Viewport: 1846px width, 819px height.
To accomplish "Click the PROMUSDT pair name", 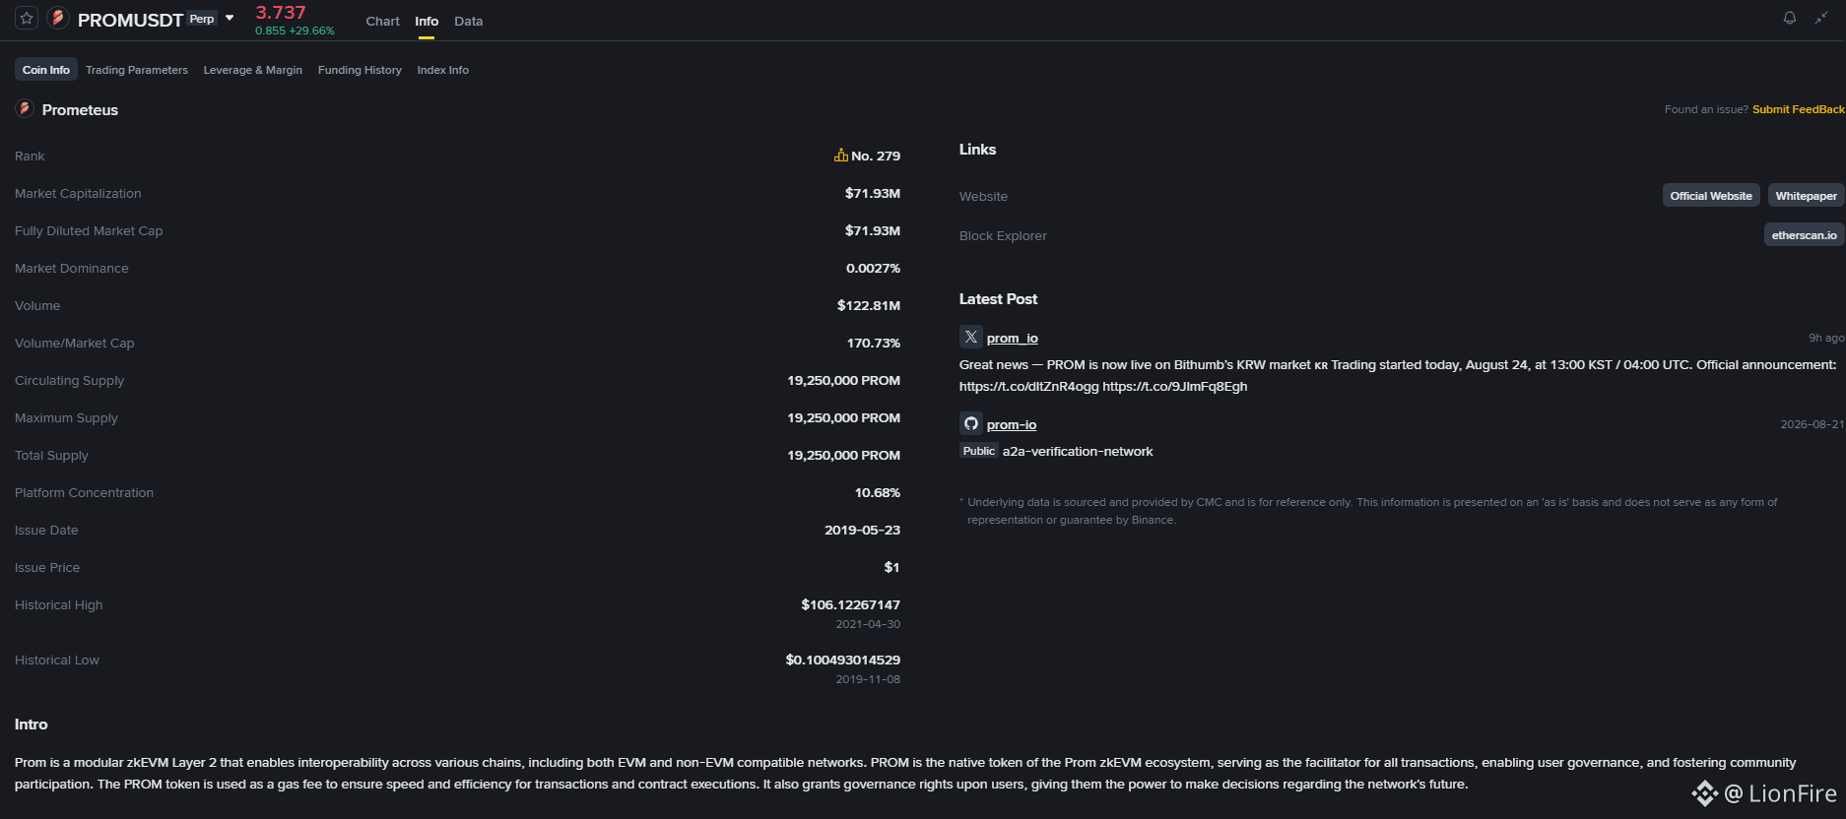I will 130,20.
